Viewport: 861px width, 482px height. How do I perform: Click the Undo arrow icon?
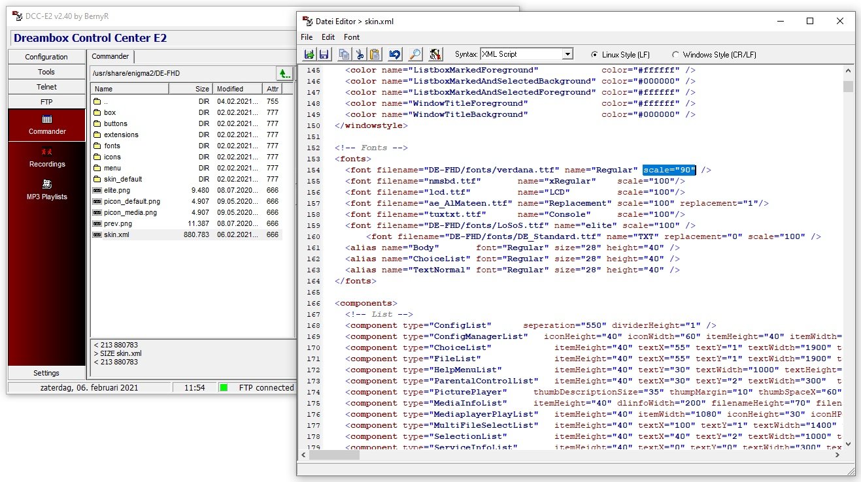pos(395,55)
